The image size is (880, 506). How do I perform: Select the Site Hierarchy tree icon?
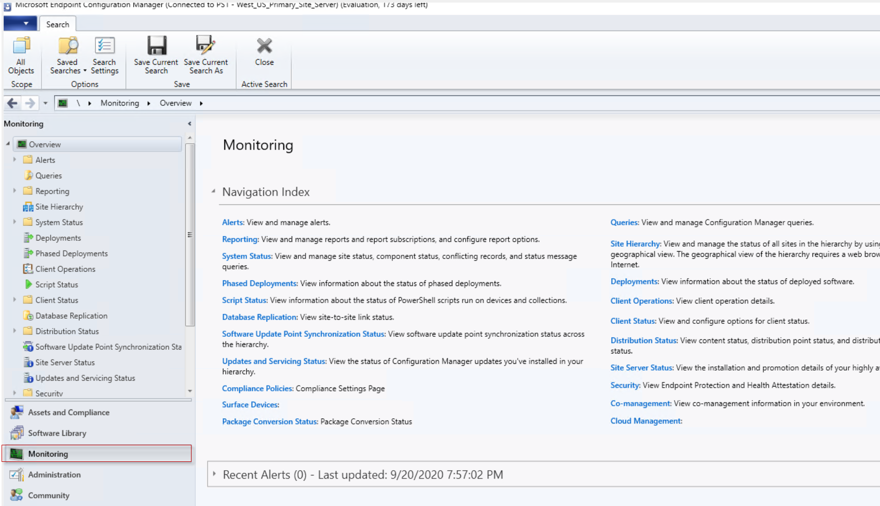[x=28, y=207]
